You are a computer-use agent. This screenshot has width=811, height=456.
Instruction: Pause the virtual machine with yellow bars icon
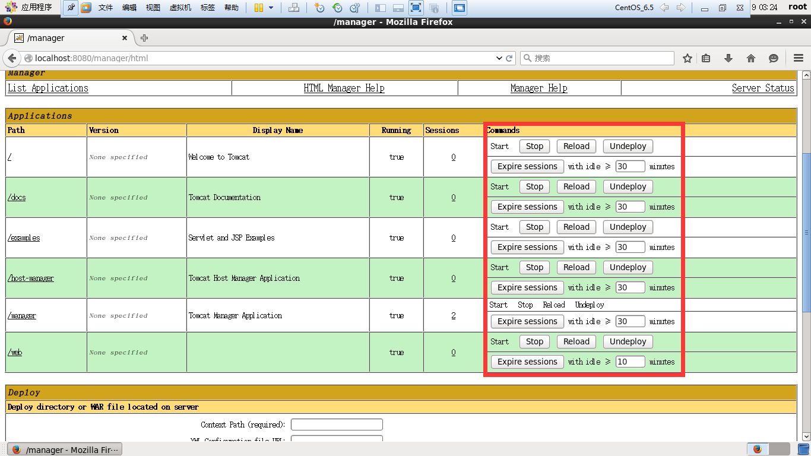coord(258,8)
